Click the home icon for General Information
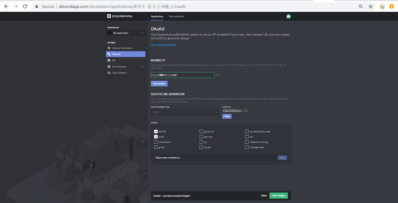Viewport: 398px width, 203px height. [109, 48]
